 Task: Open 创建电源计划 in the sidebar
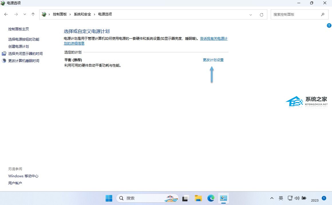point(19,46)
